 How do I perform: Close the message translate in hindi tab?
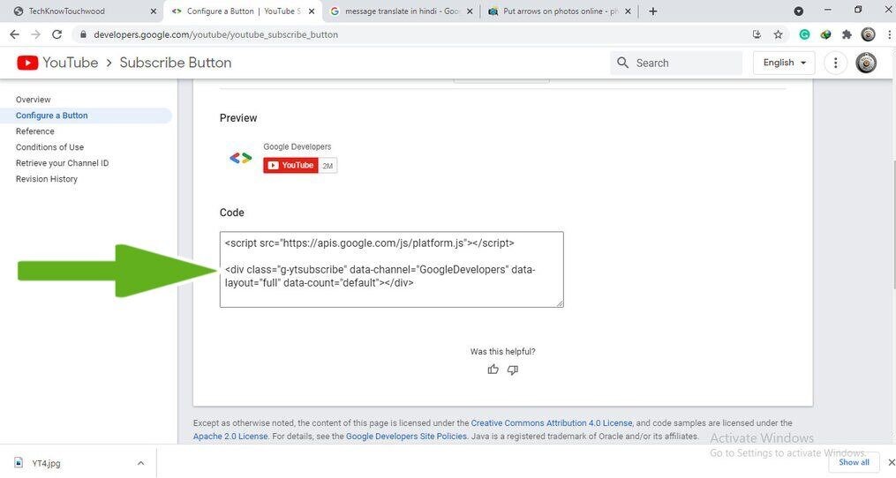470,11
